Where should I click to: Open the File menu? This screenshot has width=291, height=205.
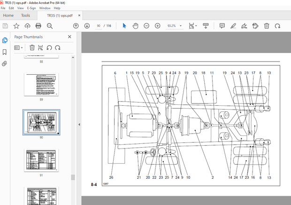(x=3, y=8)
